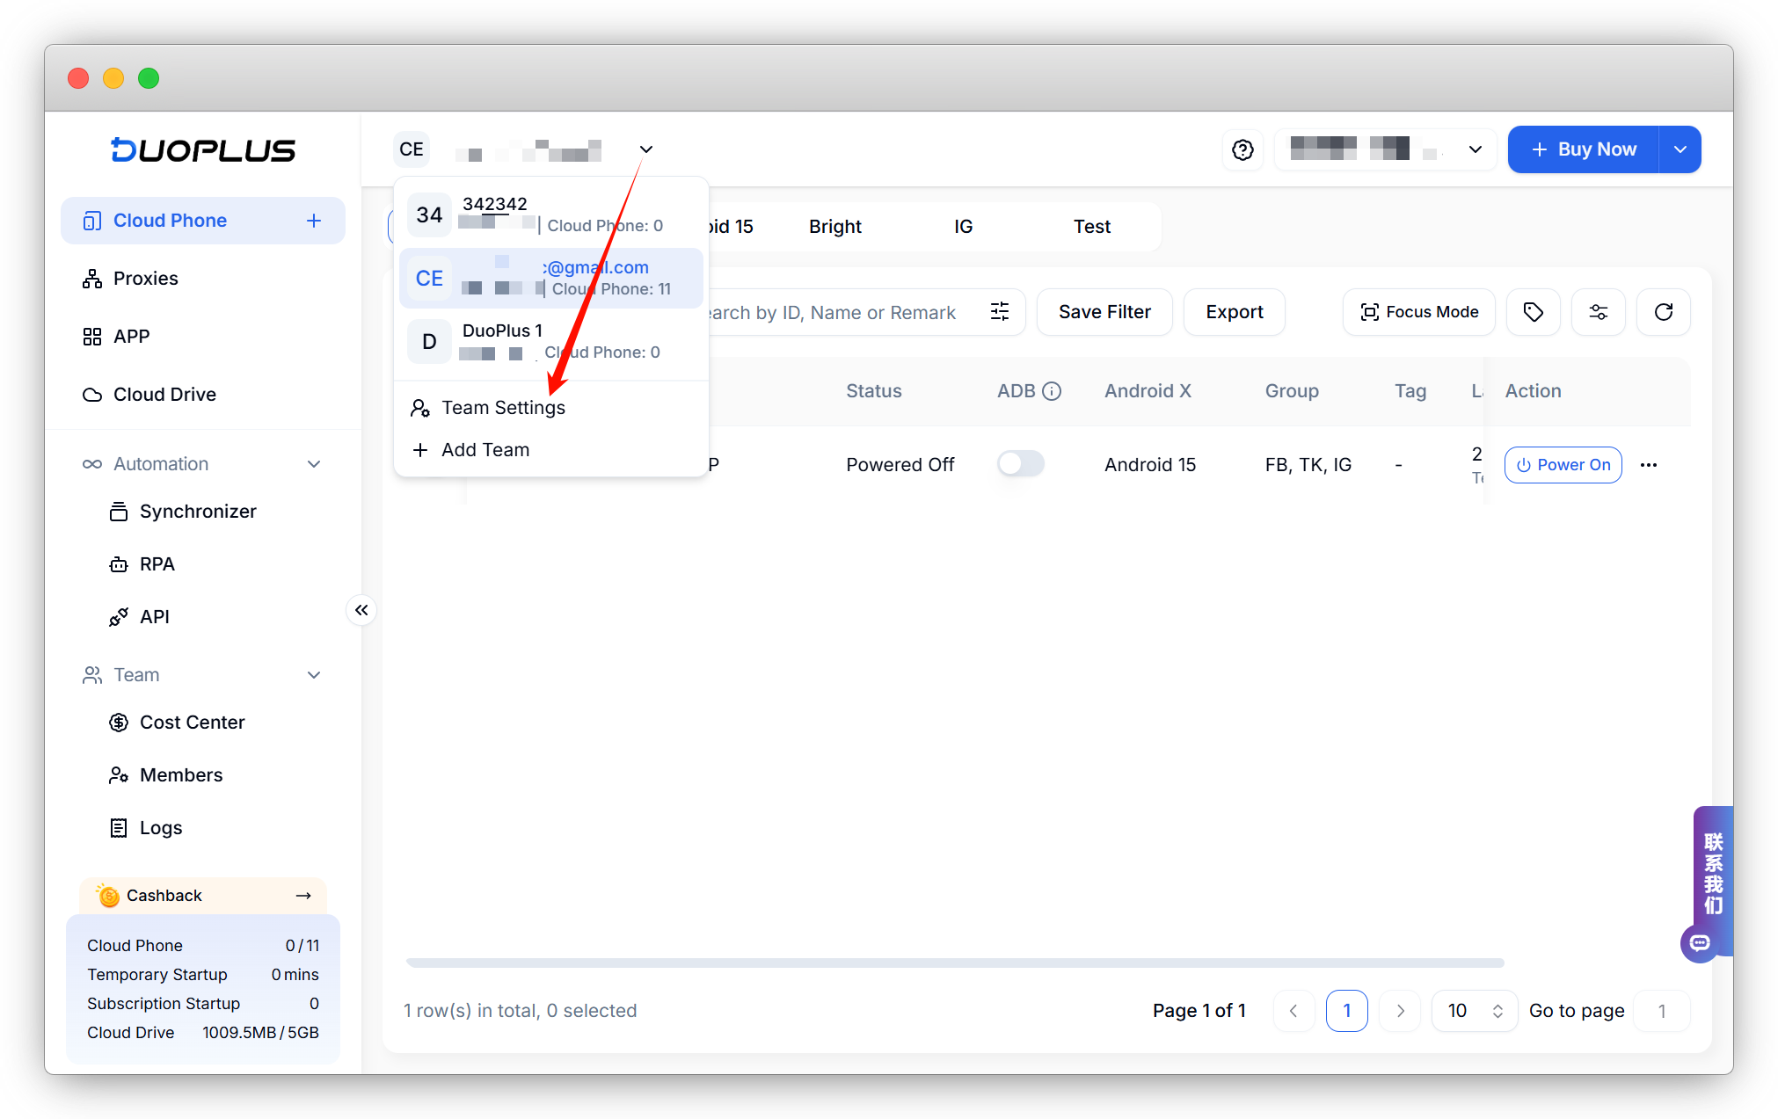The height and width of the screenshot is (1119, 1778).
Task: Click the ADB info icon
Action: 1052,391
